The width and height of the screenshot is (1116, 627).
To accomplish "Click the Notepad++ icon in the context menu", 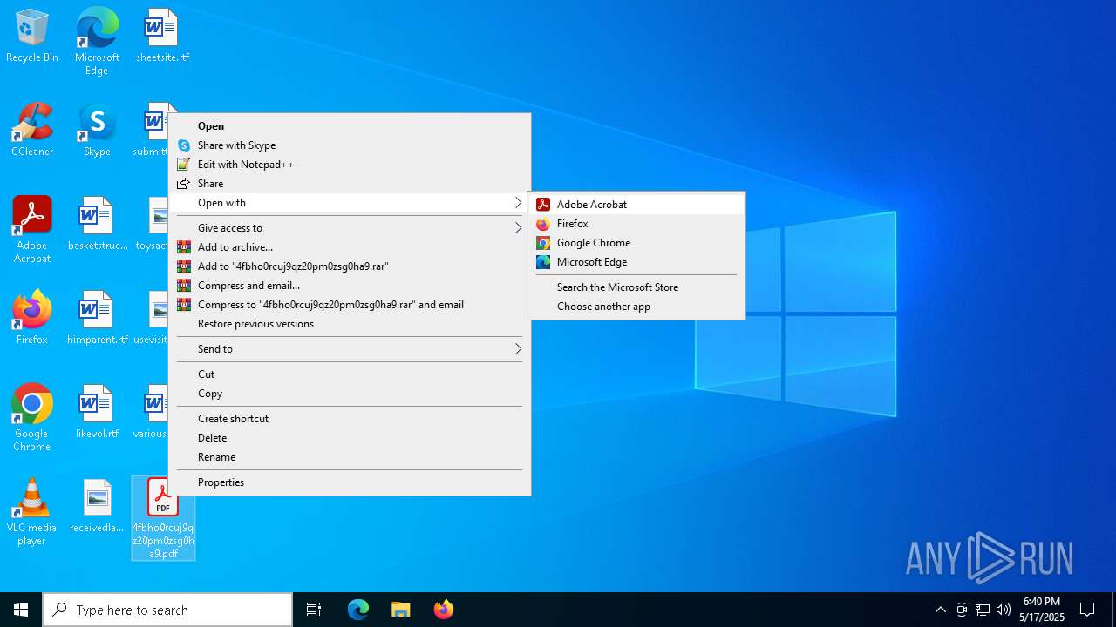I will [x=183, y=165].
